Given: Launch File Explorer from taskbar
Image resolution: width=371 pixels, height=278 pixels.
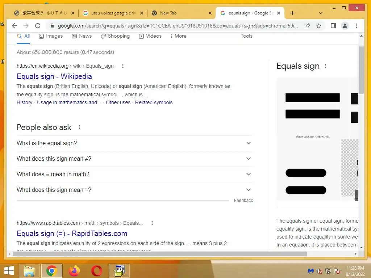Looking at the screenshot, I should coord(29,271).
